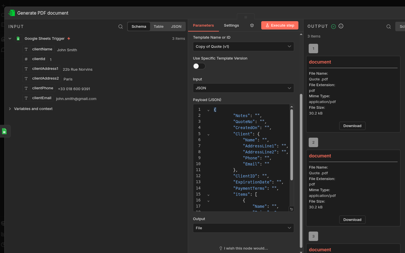
Task: Open search in the INPUT panel
Action: coord(120,26)
